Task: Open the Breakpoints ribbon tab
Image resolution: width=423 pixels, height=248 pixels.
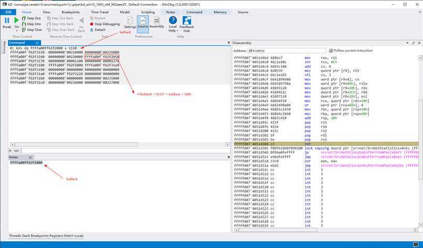Action: [x=71, y=12]
